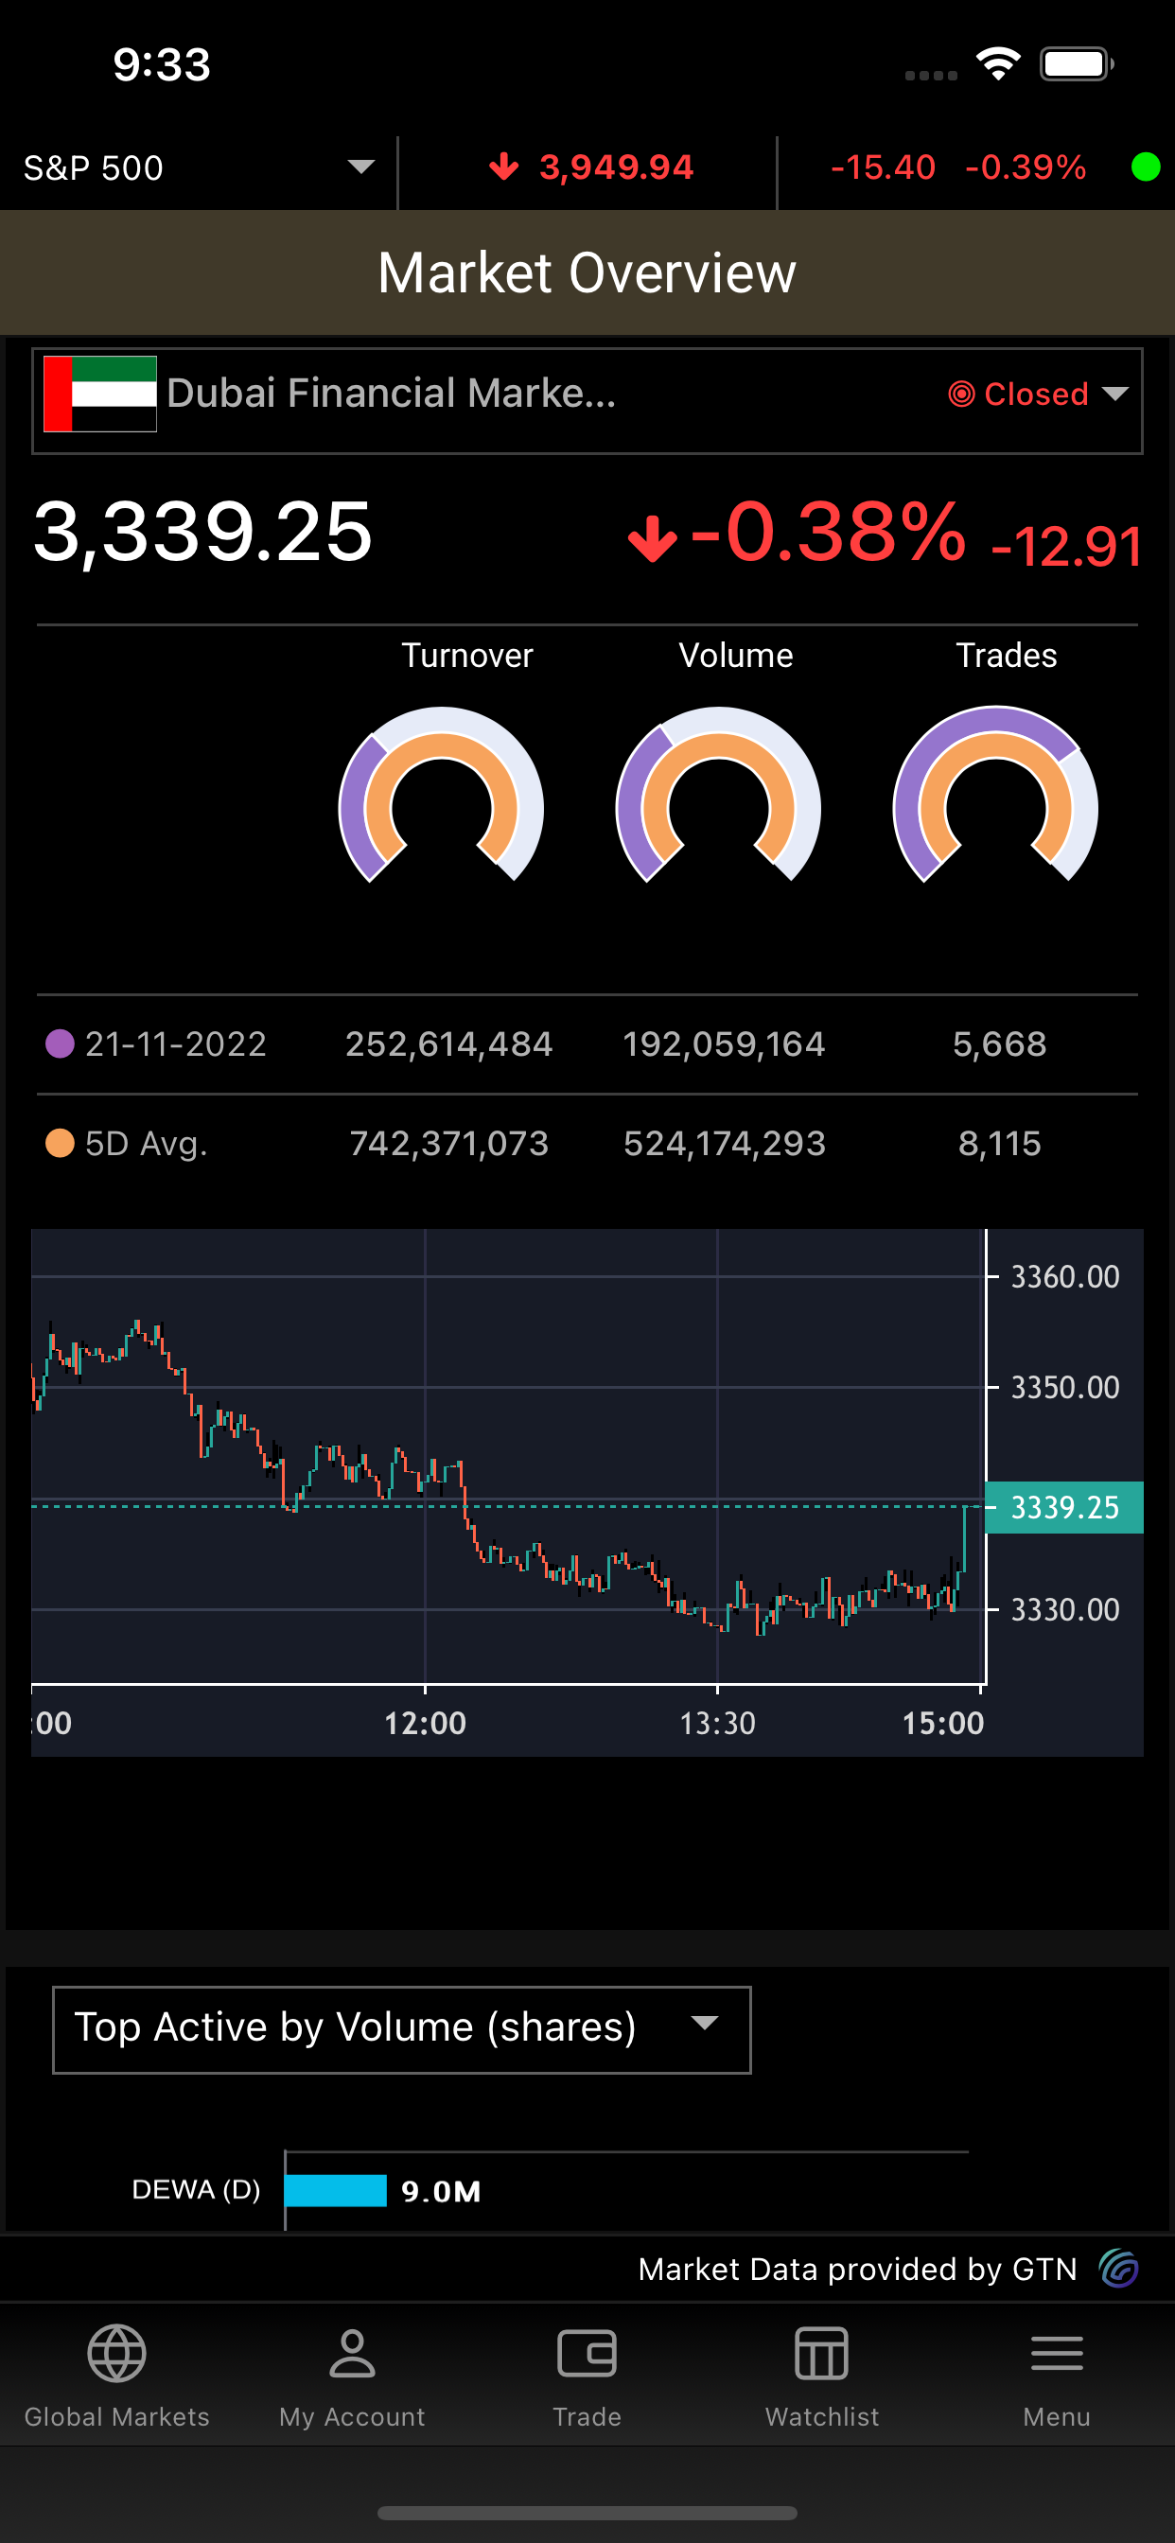Tap the 3350.00 price axis label

[1065, 1387]
